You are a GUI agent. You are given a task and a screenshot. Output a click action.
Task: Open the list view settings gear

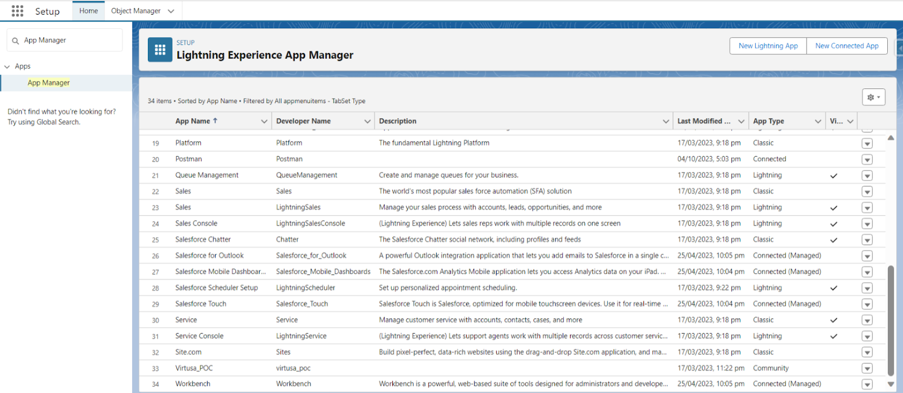(873, 97)
